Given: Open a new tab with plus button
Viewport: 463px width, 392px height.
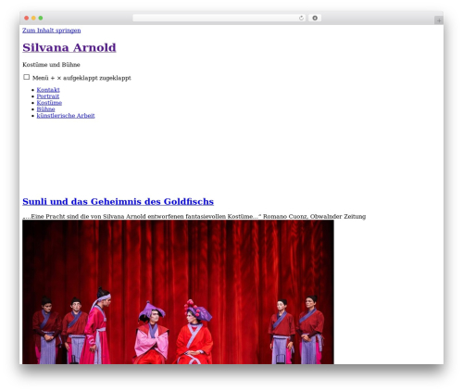Looking at the screenshot, I should [439, 20].
